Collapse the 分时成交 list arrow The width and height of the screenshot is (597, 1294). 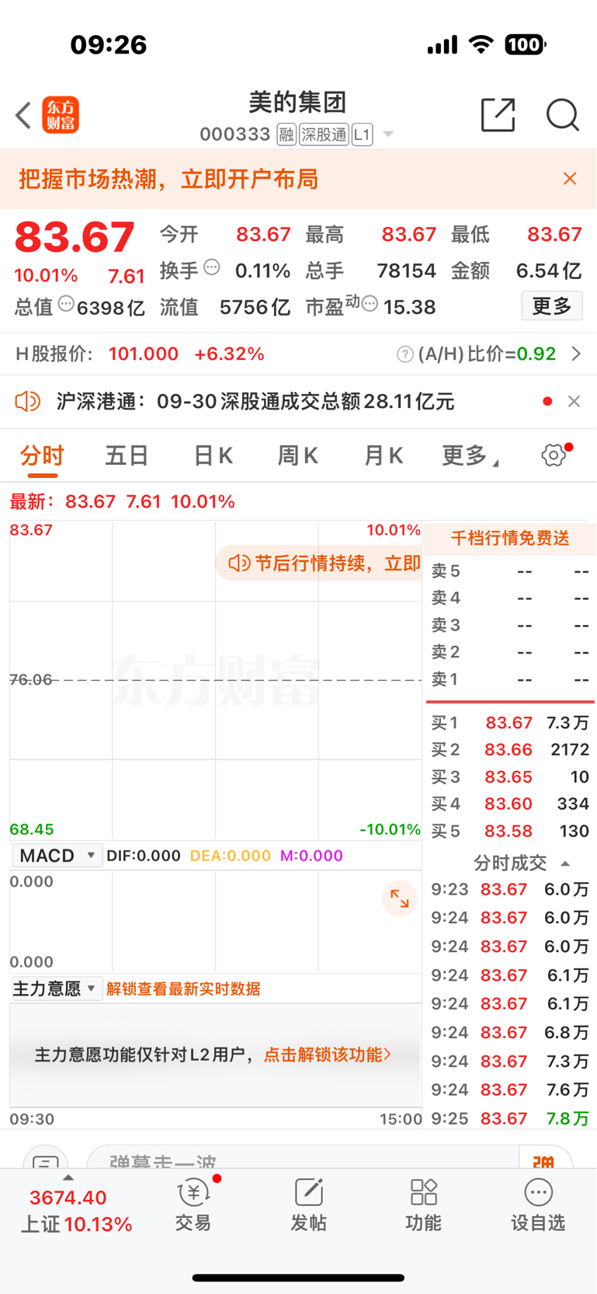pos(565,863)
